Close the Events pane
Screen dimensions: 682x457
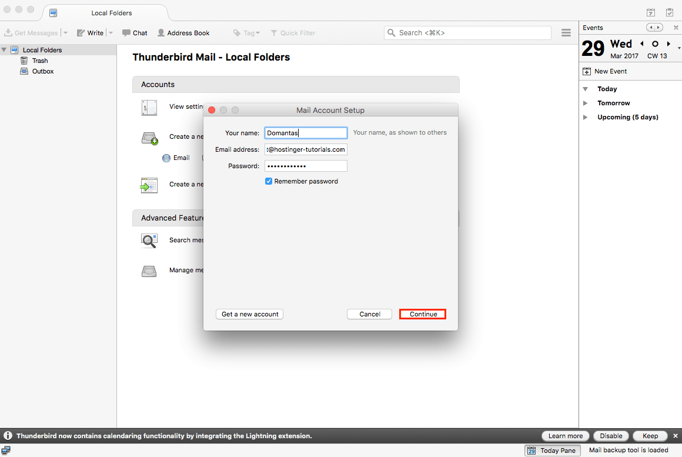click(676, 28)
